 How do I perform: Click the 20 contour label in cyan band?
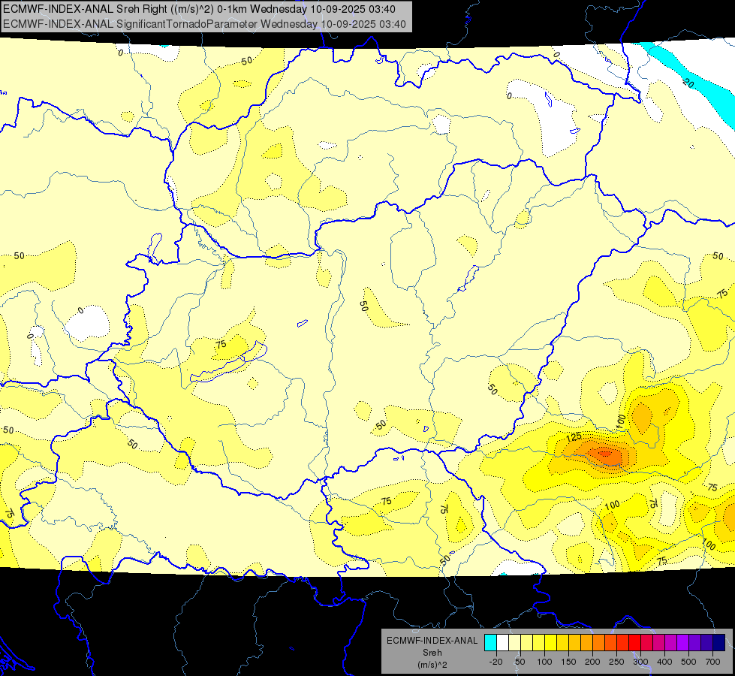click(x=688, y=83)
